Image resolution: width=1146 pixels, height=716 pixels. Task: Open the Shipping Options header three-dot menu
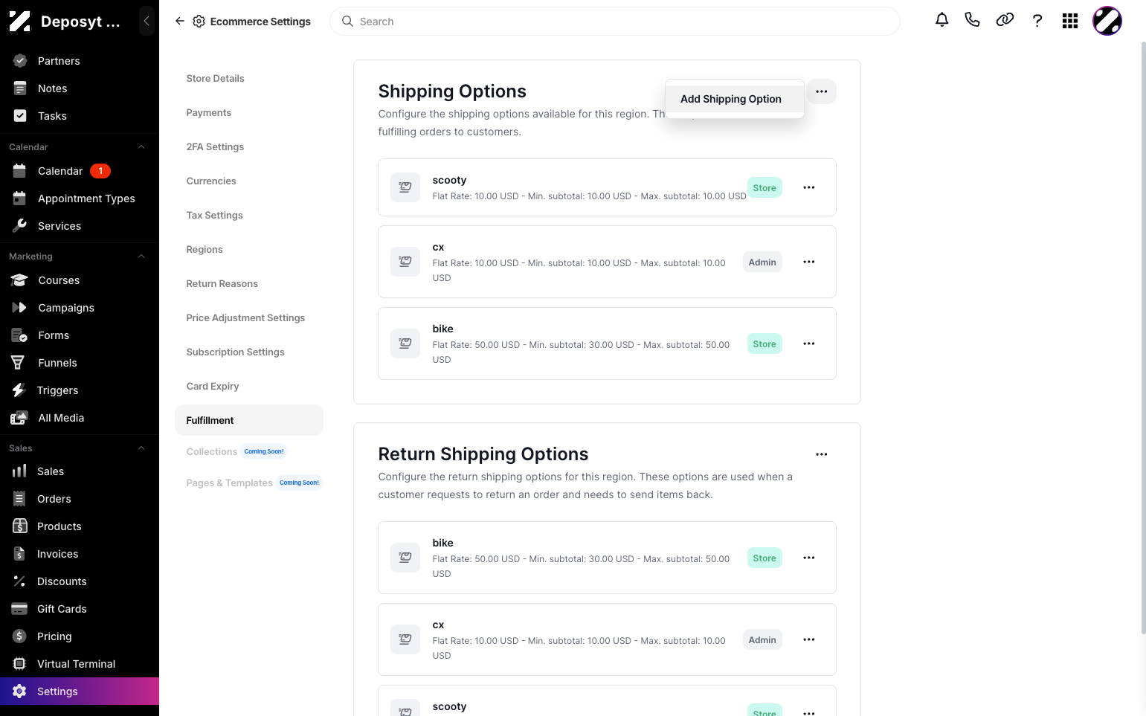pos(822,91)
